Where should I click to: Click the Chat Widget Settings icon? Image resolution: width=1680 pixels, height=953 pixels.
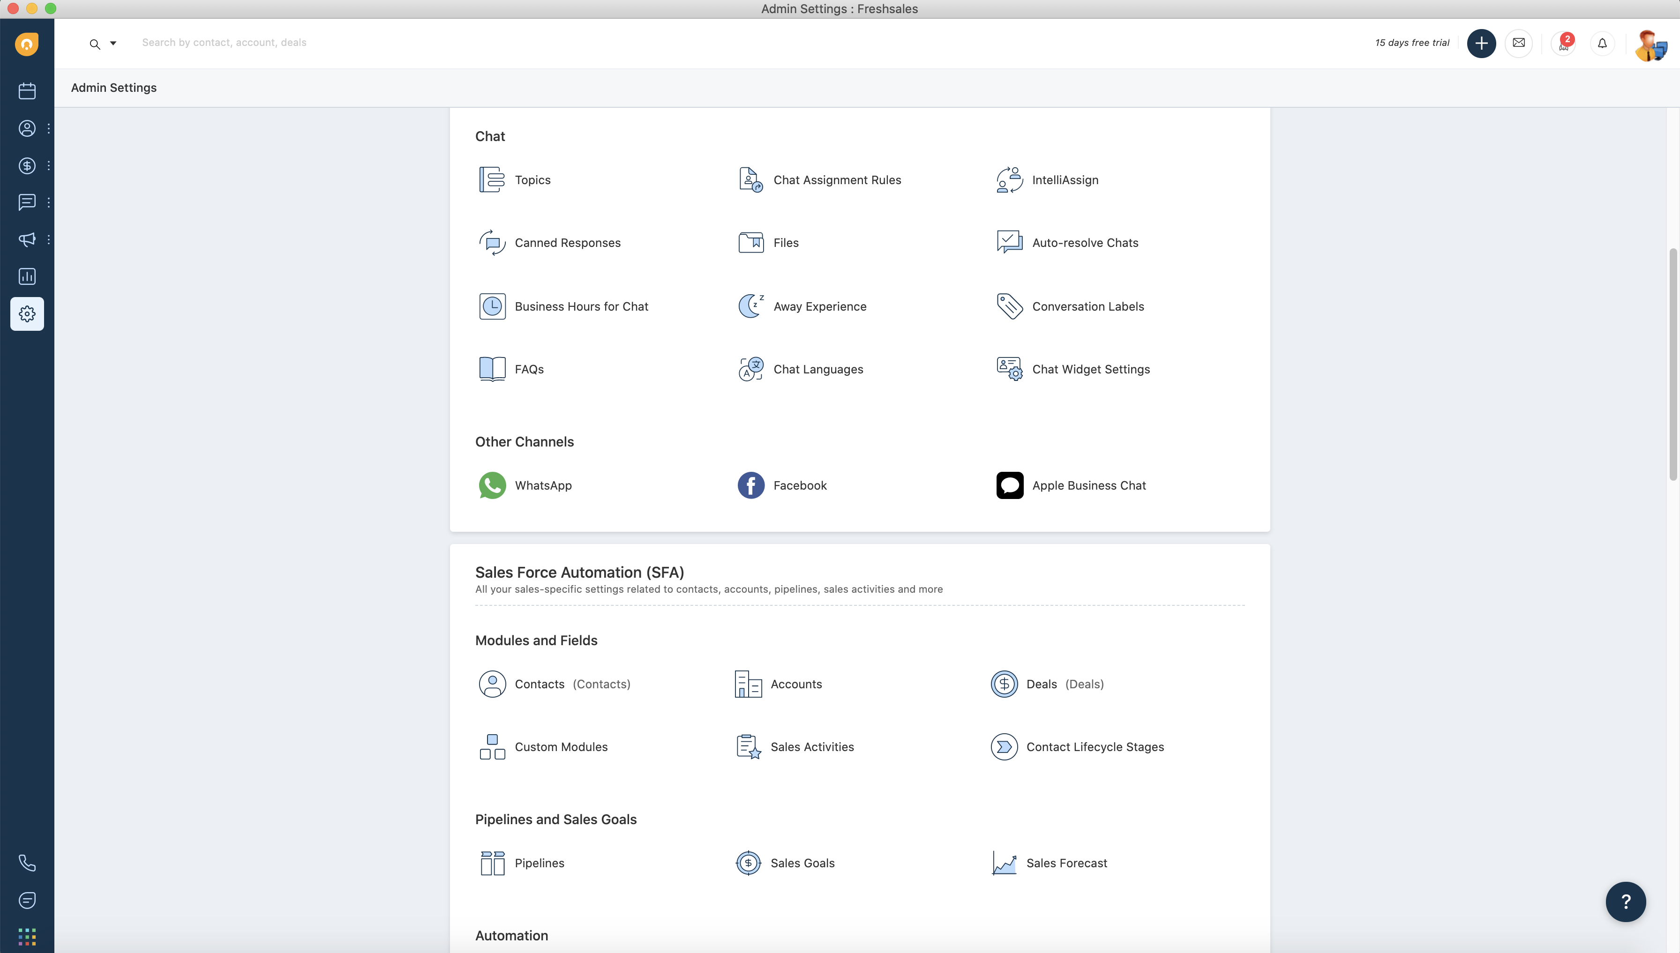click(x=1010, y=369)
